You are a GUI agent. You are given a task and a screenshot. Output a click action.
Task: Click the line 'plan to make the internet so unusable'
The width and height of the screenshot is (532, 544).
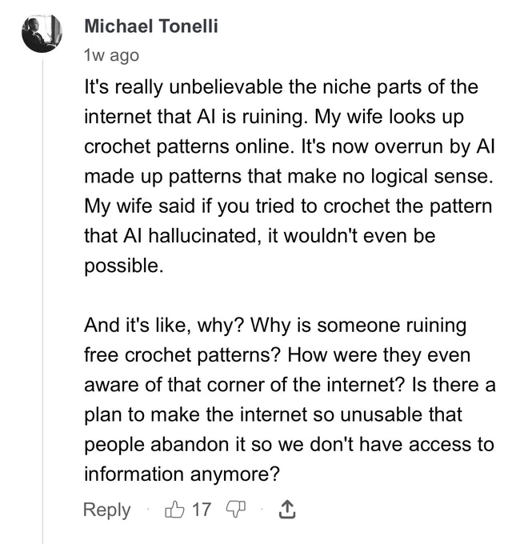(273, 414)
